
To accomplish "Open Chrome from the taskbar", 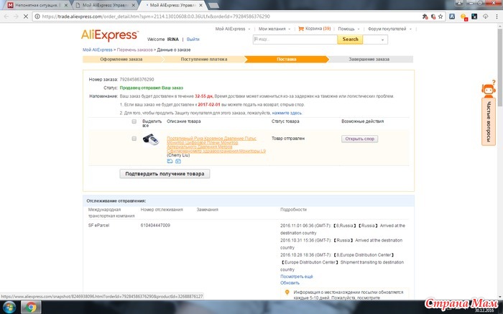I will [31, 307].
